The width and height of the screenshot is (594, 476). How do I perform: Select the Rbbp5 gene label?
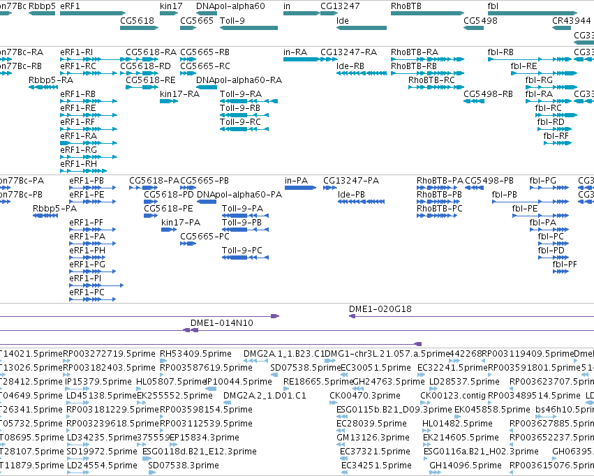[42, 6]
